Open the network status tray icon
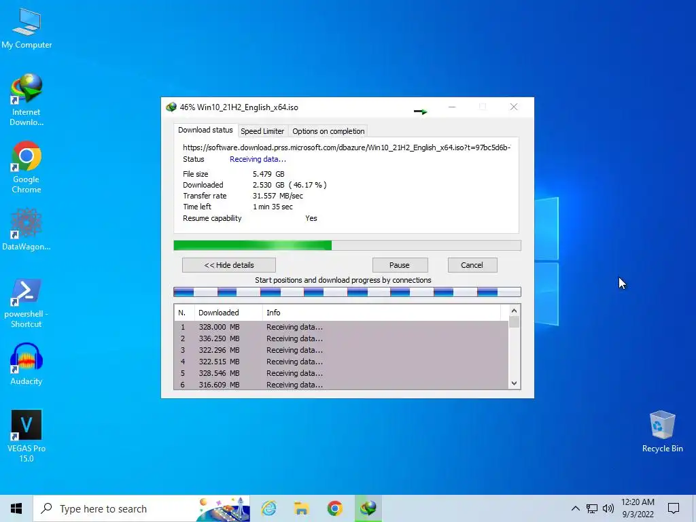Viewport: 696px width, 522px height. [x=592, y=508]
